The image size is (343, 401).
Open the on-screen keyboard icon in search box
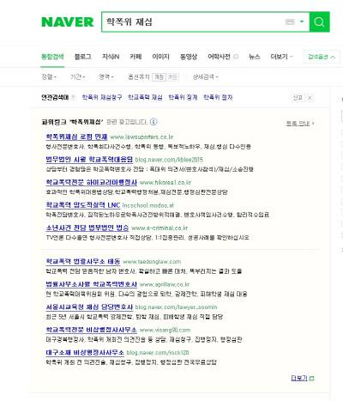[x=290, y=21]
